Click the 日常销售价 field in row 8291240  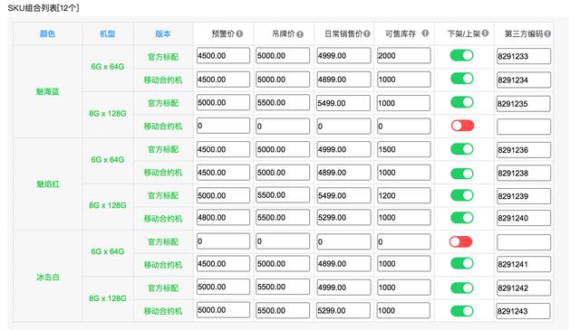click(x=343, y=218)
